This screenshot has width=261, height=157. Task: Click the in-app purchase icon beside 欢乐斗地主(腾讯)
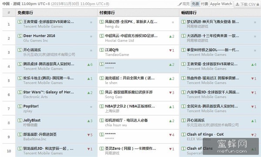click(x=20, y=78)
